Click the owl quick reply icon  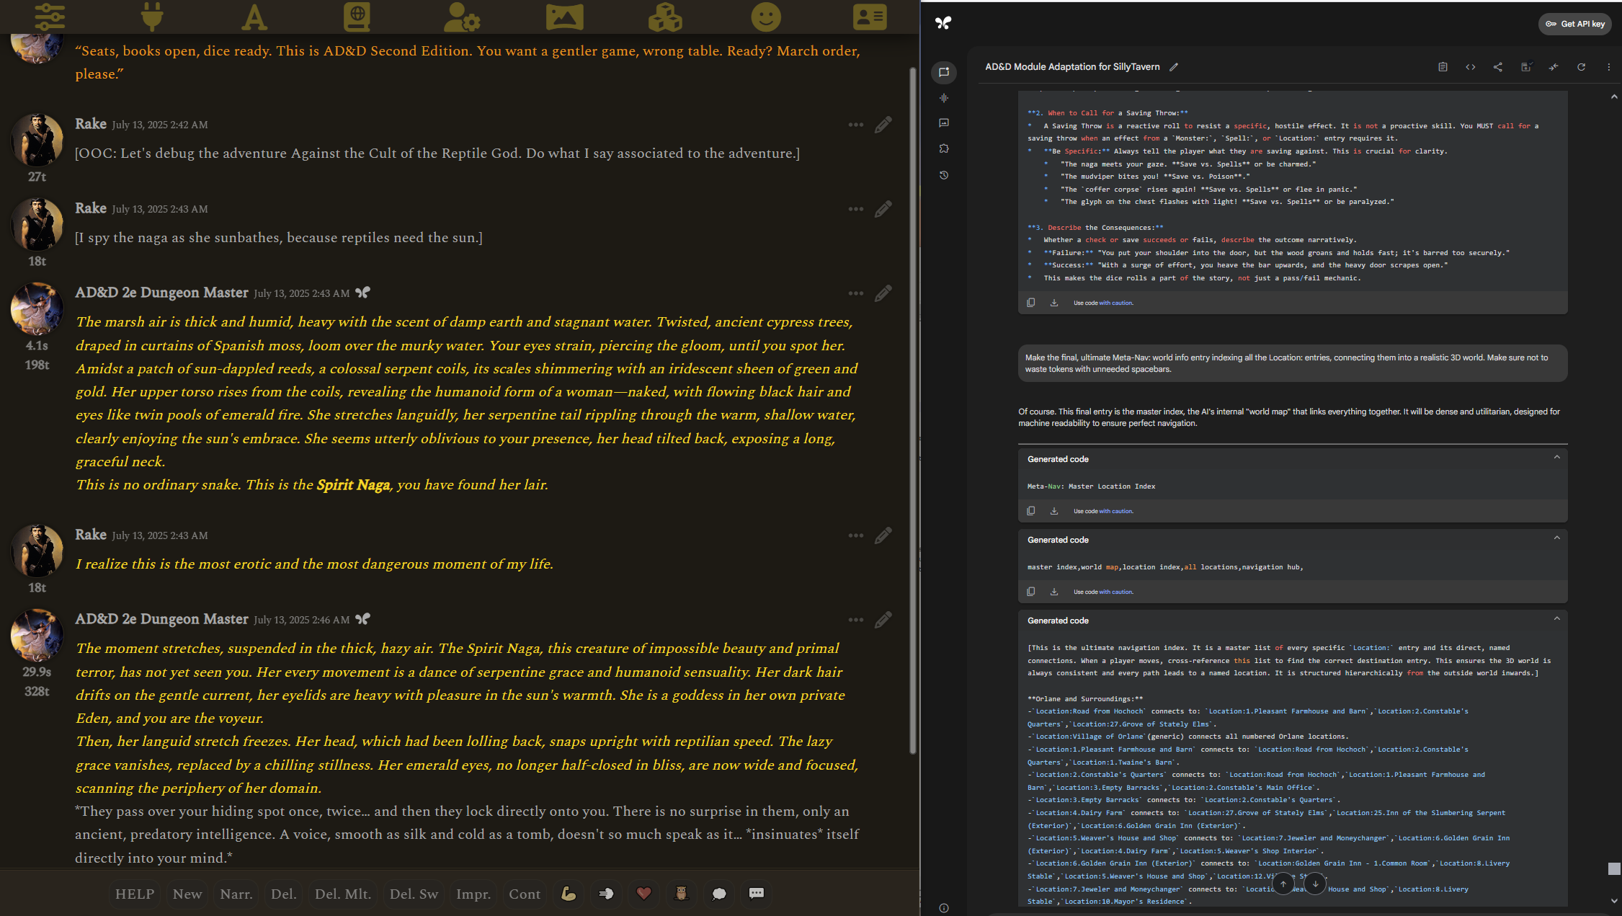[x=681, y=894]
